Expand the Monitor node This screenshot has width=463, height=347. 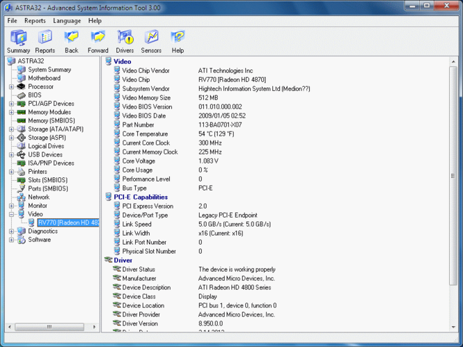(x=11, y=206)
